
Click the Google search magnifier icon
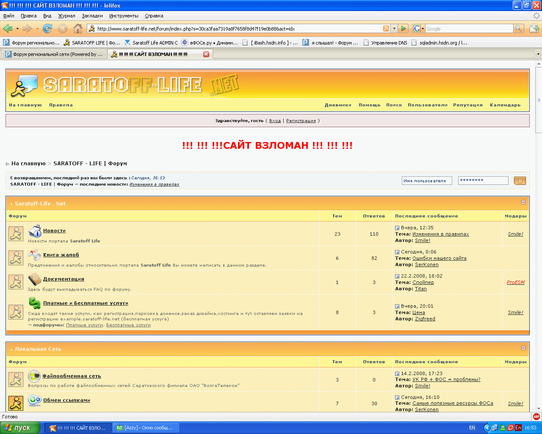click(x=518, y=28)
